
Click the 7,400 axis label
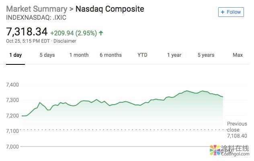click(x=13, y=85)
